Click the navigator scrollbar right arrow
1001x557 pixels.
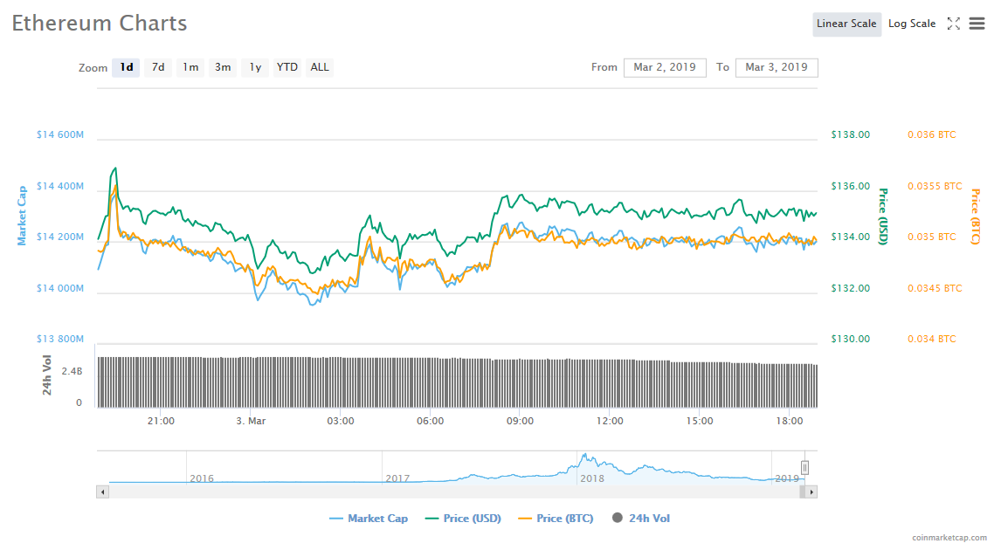coord(811,492)
